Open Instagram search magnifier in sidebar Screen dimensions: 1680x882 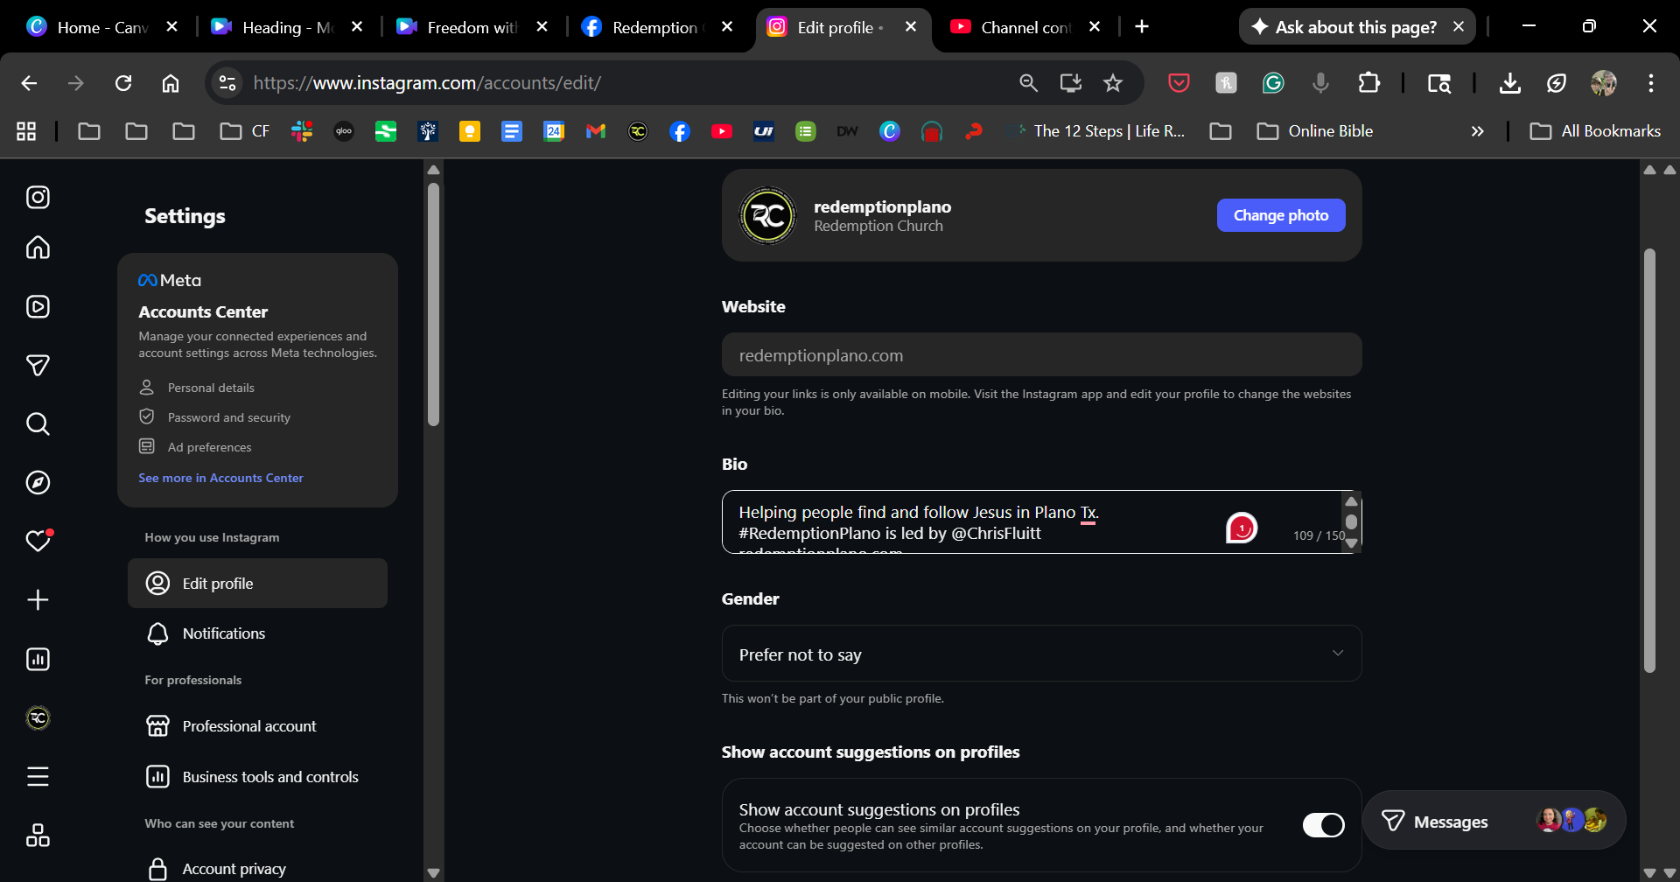[38, 424]
